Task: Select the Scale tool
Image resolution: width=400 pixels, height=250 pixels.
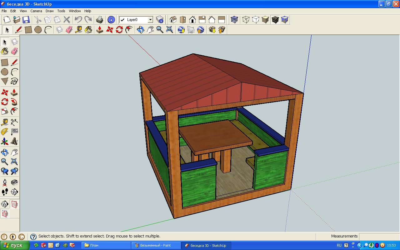Action: pos(5,111)
